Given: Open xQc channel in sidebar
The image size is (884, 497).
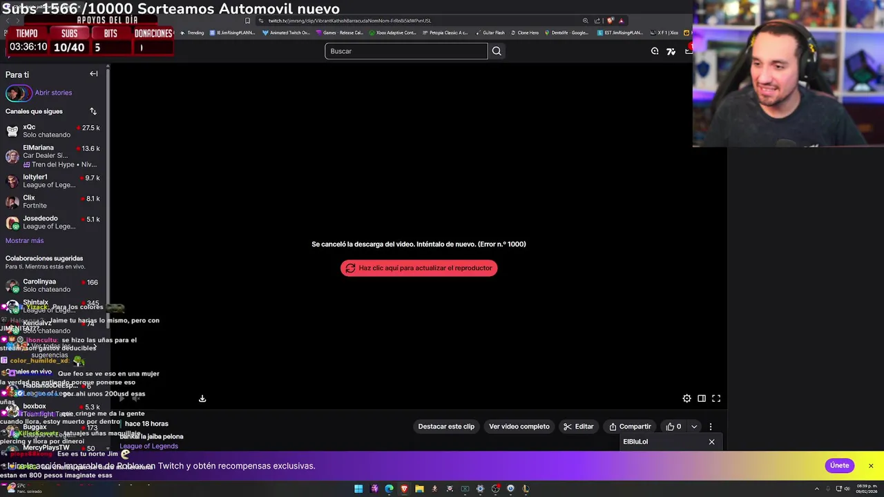Looking at the screenshot, I should pyautogui.click(x=52, y=131).
